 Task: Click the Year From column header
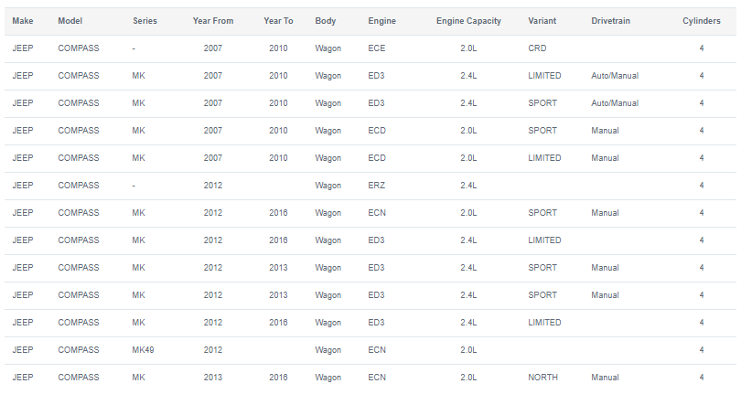coord(213,21)
